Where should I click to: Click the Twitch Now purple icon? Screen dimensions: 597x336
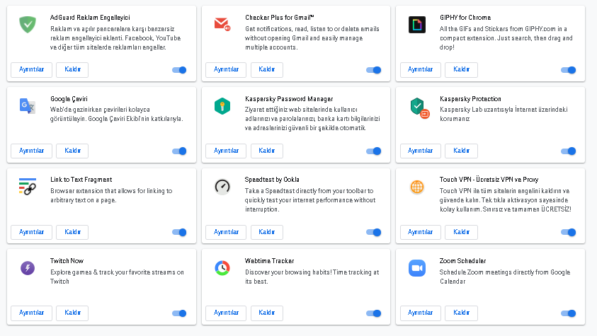(28, 268)
